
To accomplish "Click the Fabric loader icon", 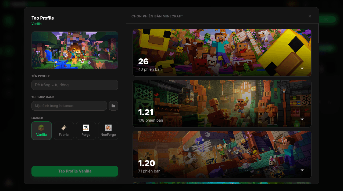I will coord(64,128).
